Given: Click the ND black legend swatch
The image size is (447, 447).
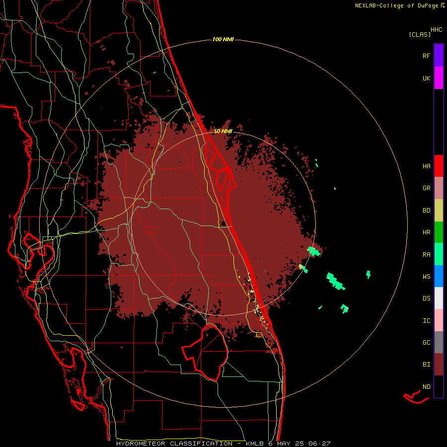Looking at the screenshot, I should tap(439, 386).
